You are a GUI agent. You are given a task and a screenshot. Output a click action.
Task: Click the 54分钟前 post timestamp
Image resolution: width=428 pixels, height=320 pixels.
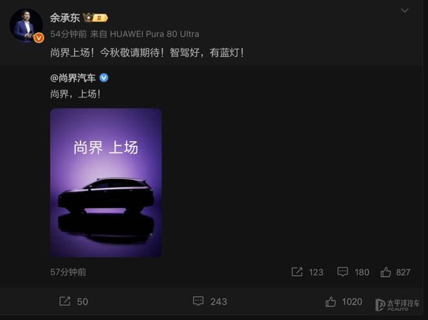69,34
